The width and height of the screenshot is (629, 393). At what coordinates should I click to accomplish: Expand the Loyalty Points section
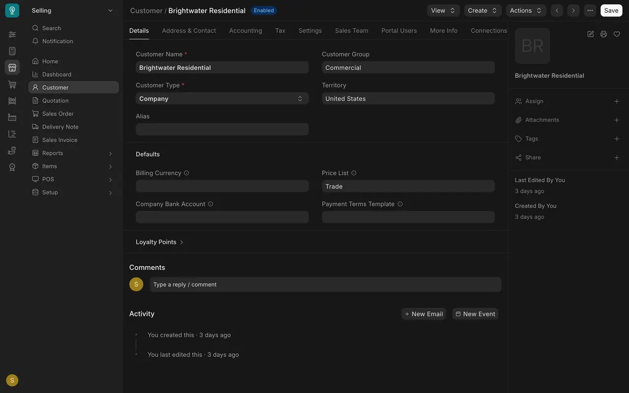pos(160,242)
